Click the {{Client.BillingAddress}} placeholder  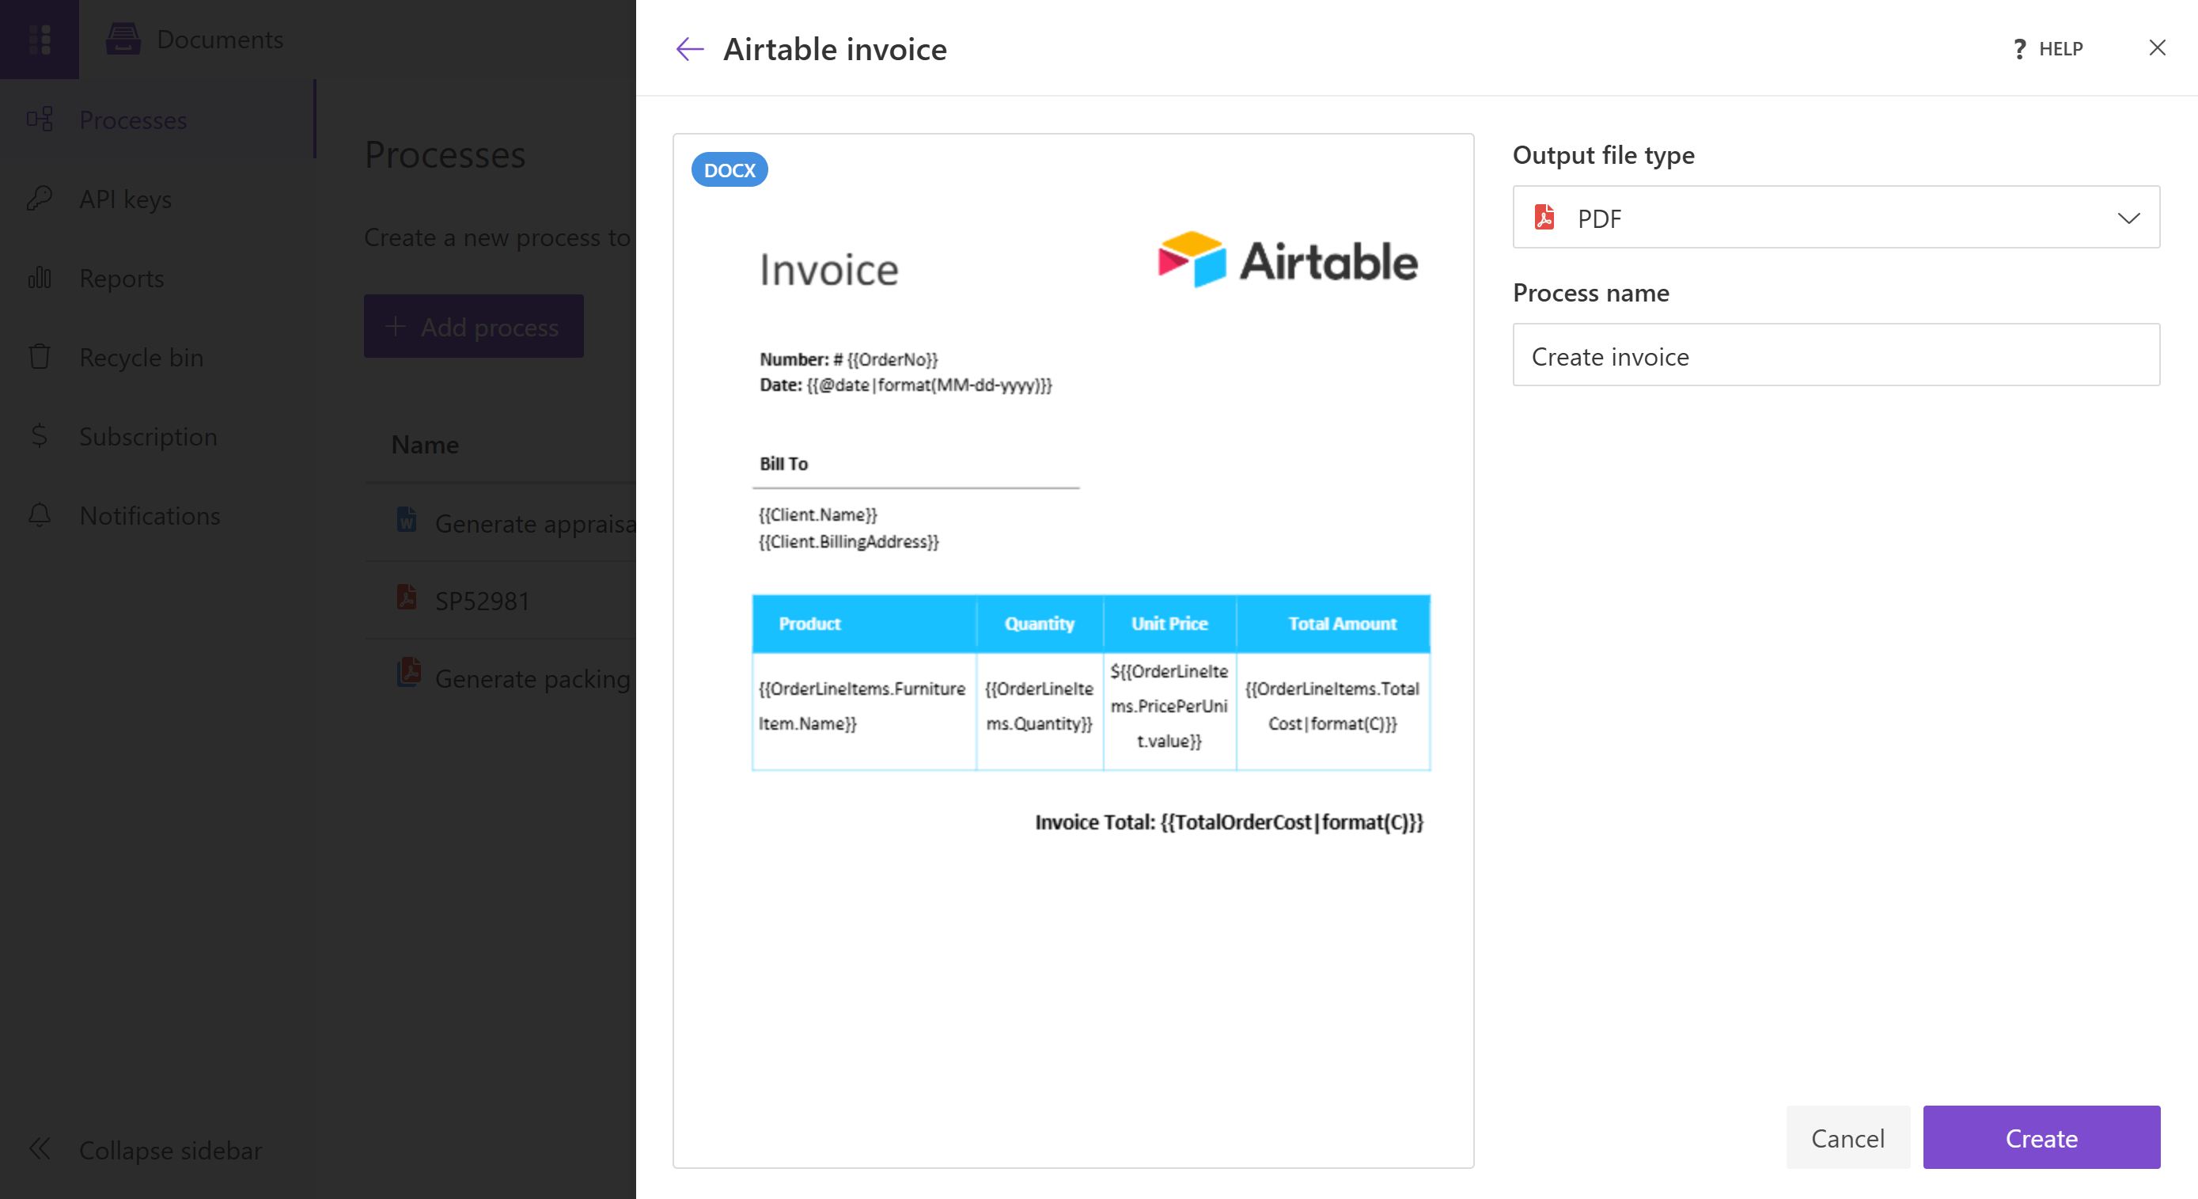tap(848, 542)
